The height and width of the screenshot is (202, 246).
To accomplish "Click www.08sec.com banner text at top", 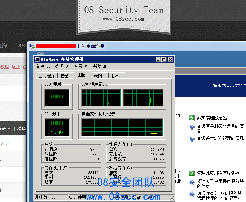I will tap(123, 19).
